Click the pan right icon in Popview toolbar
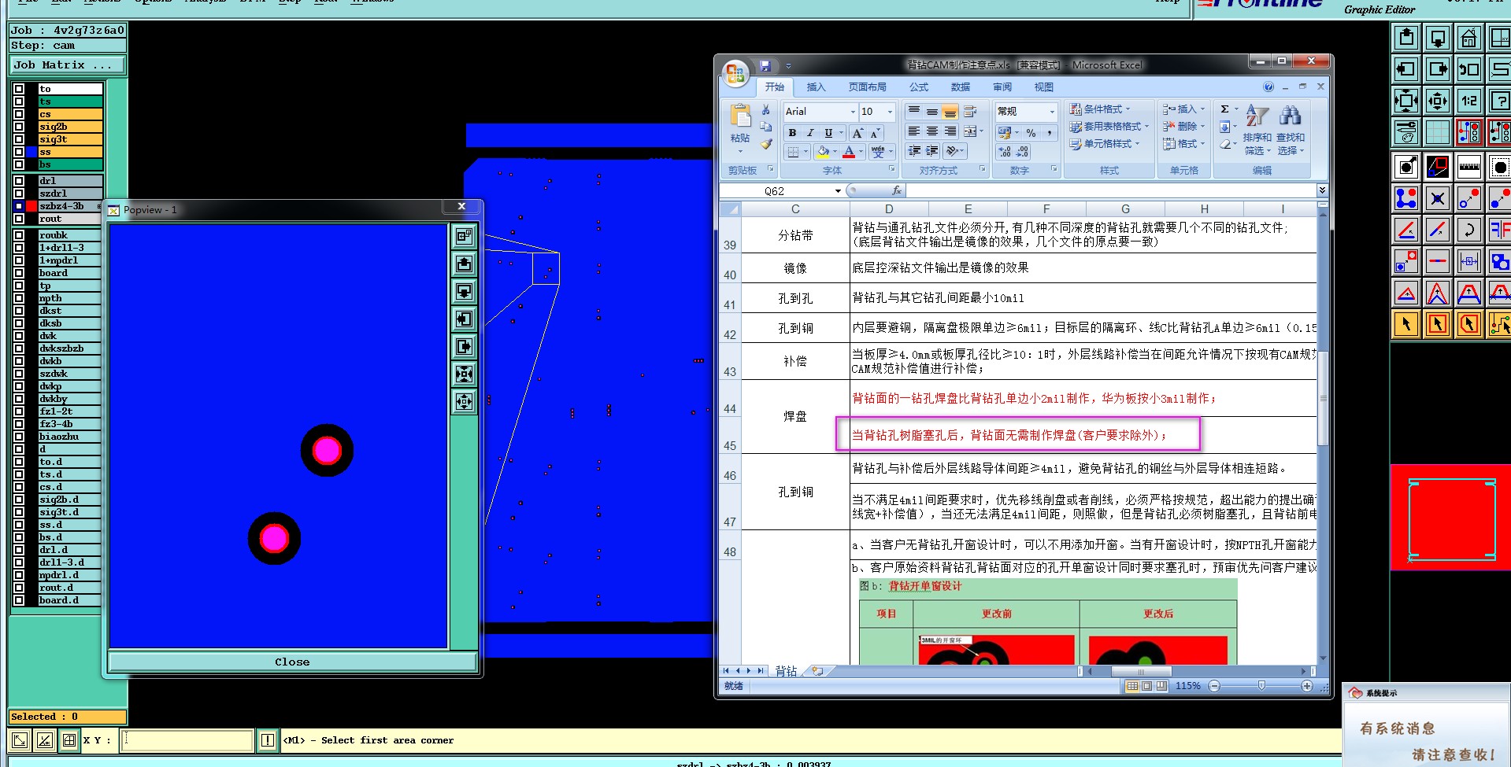The width and height of the screenshot is (1511, 767). (464, 346)
